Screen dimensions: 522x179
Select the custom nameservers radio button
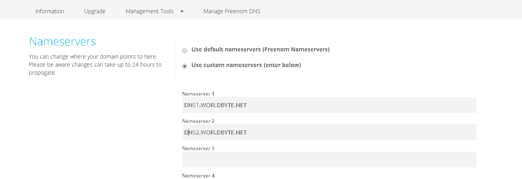(185, 66)
